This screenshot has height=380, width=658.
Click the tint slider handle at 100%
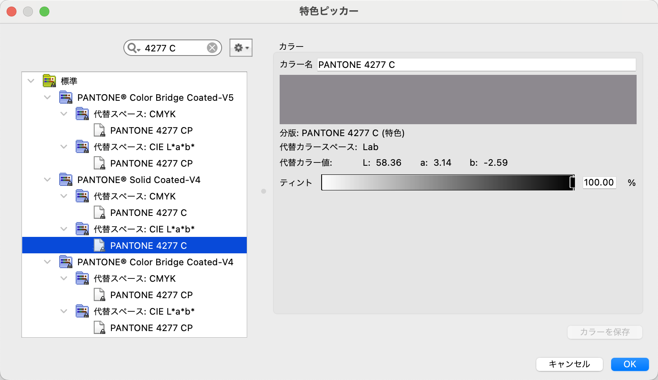coord(572,183)
